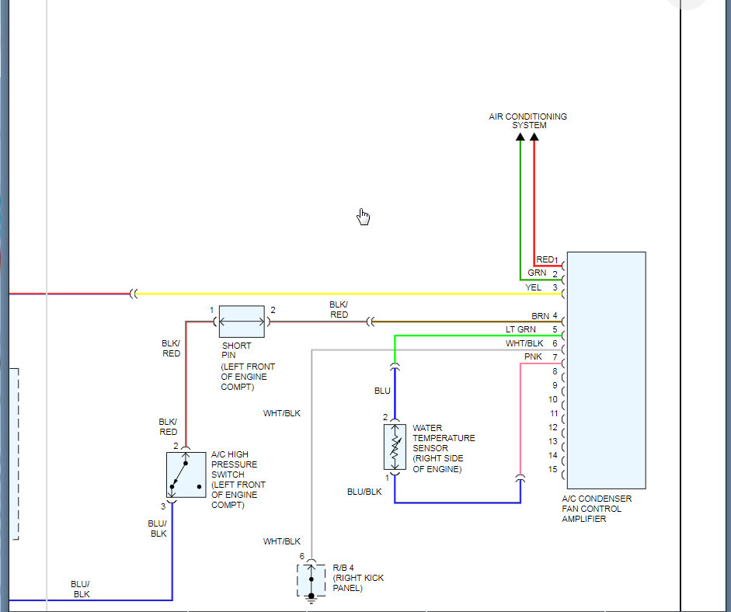Click amplifier pin number 9
Screen dimensions: 731x612
click(555, 385)
